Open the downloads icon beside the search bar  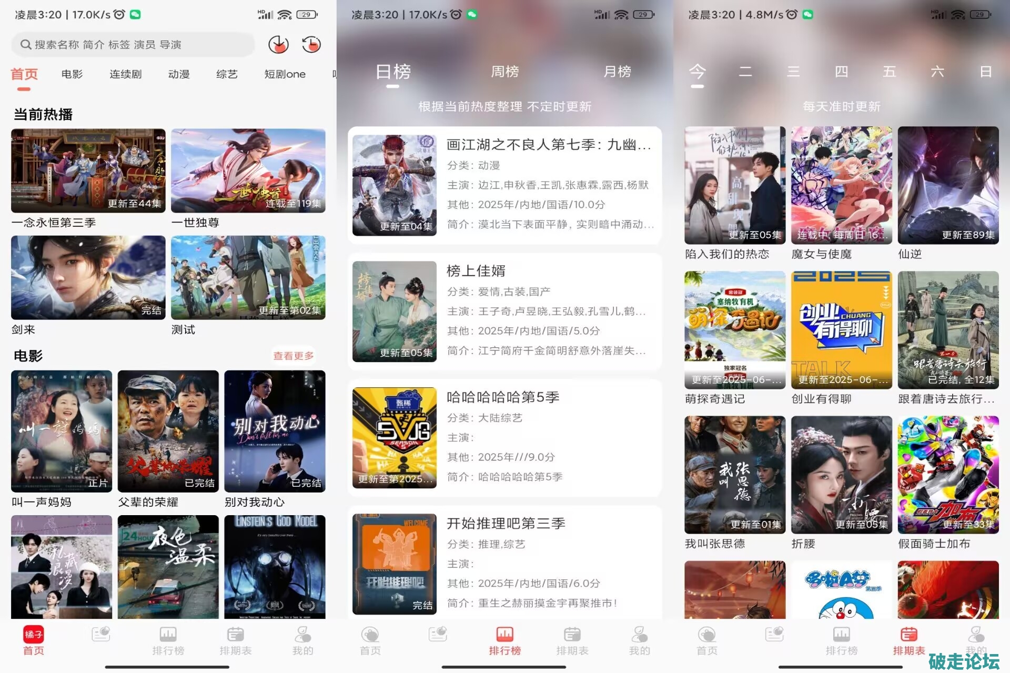coord(278,45)
